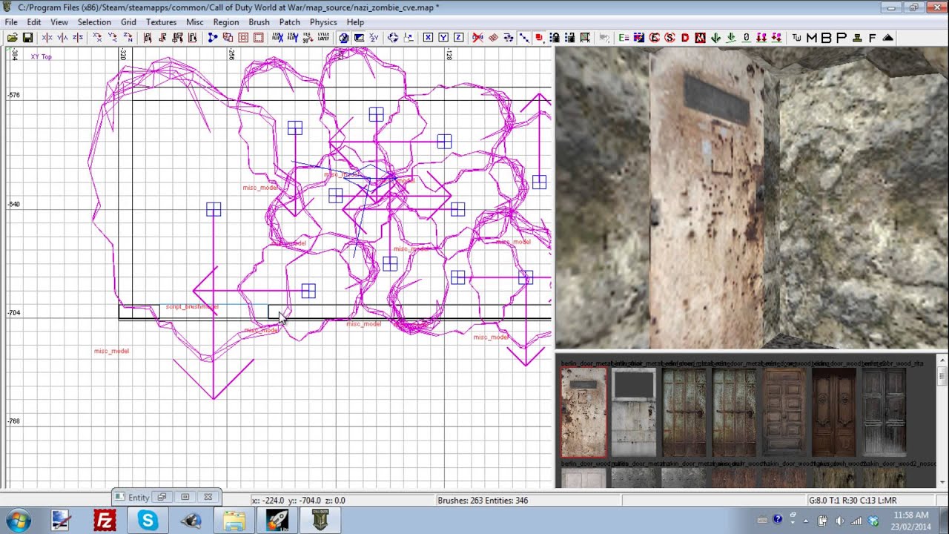Open FileZilla from the taskbar

point(105,520)
